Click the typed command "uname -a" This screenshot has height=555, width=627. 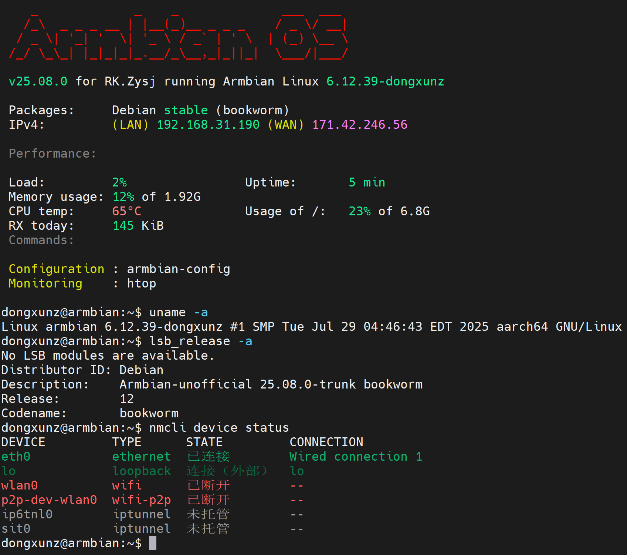point(179,312)
